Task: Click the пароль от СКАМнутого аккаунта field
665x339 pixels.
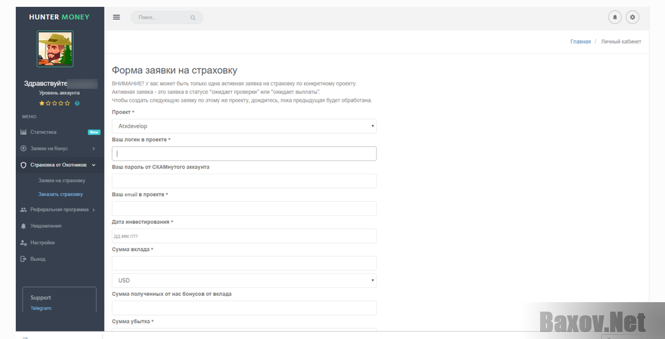Action: [x=244, y=181]
